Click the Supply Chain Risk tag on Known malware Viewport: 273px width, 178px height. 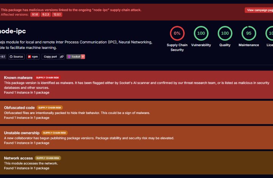[x=47, y=78]
